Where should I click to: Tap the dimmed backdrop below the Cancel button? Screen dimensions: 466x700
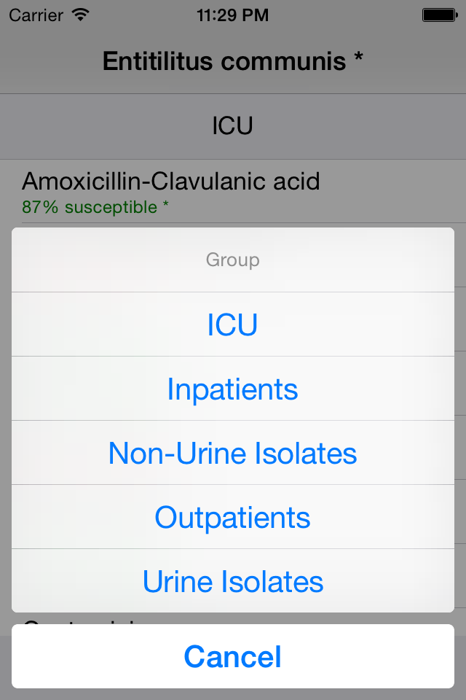[x=233, y=694]
